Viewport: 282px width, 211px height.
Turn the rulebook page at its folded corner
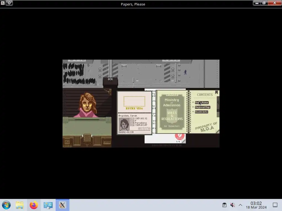(218, 132)
